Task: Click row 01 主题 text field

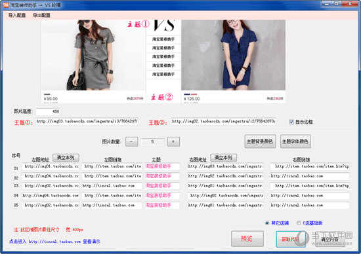Action: [162, 166]
